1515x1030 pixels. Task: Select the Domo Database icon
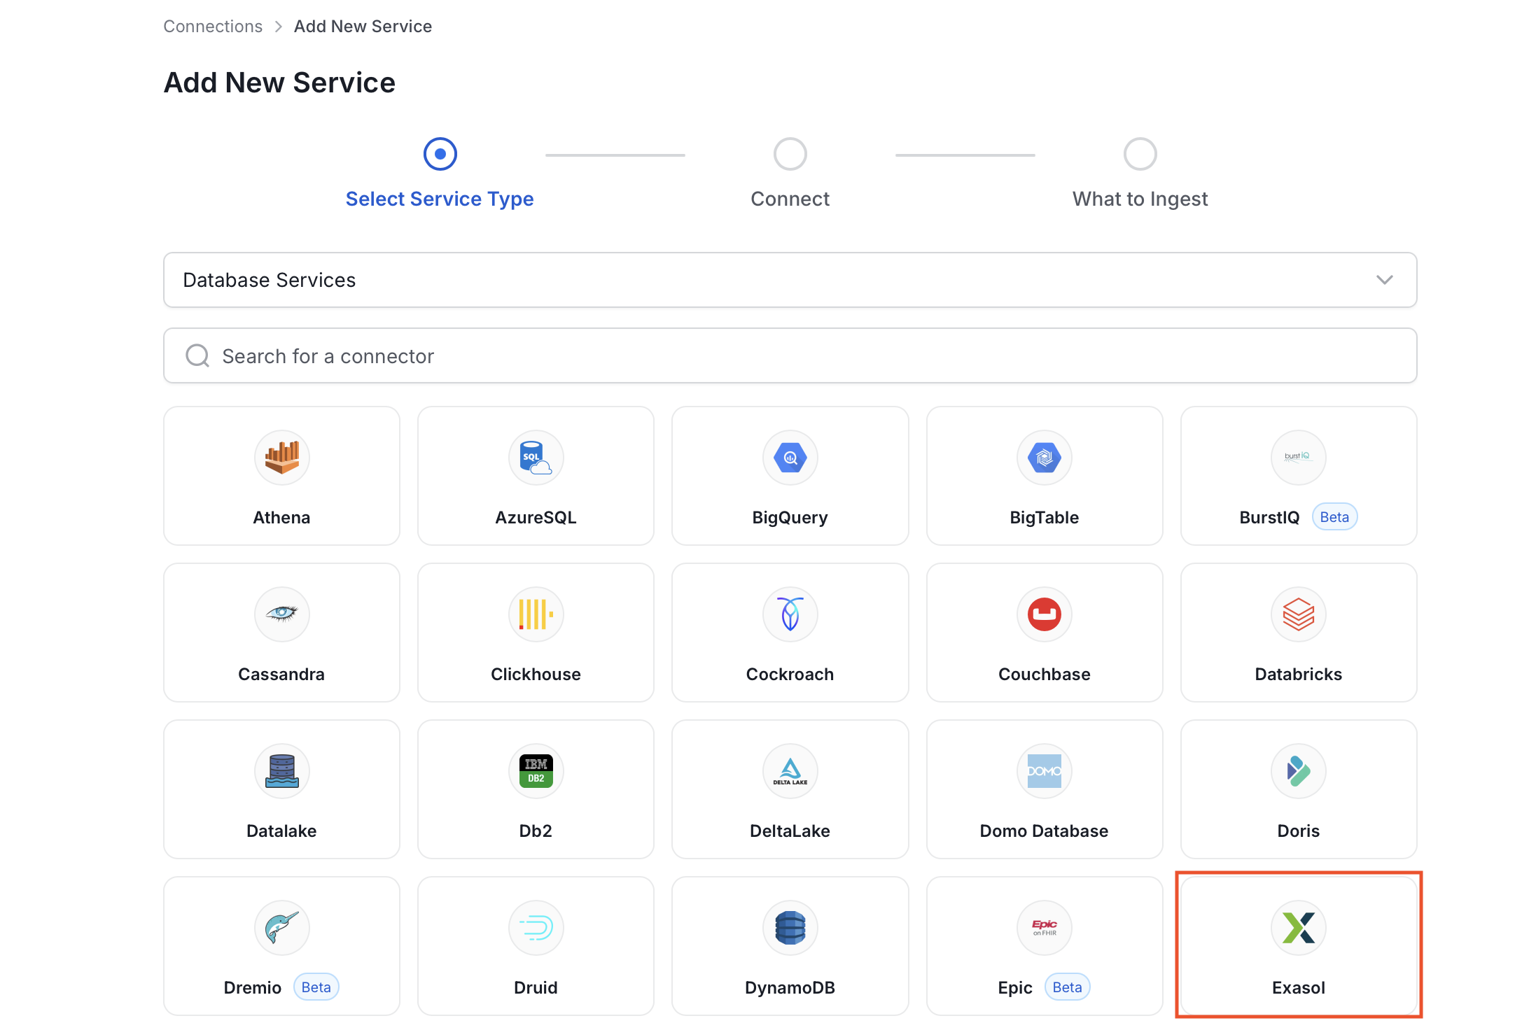(1045, 770)
